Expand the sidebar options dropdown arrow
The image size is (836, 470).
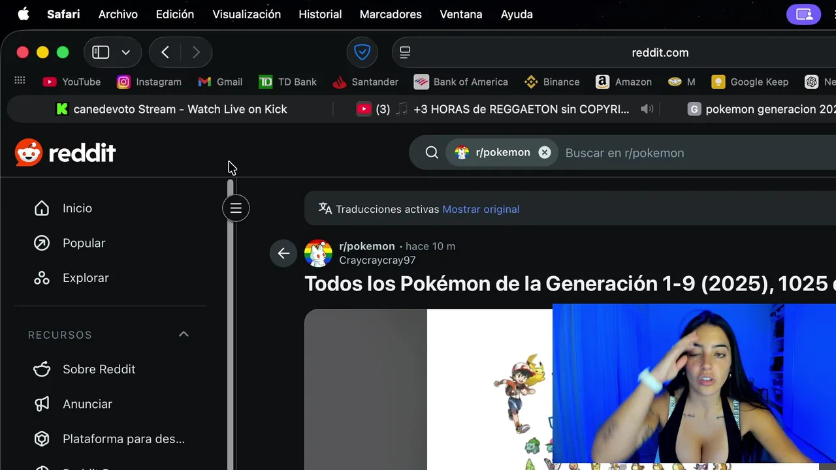[126, 52]
